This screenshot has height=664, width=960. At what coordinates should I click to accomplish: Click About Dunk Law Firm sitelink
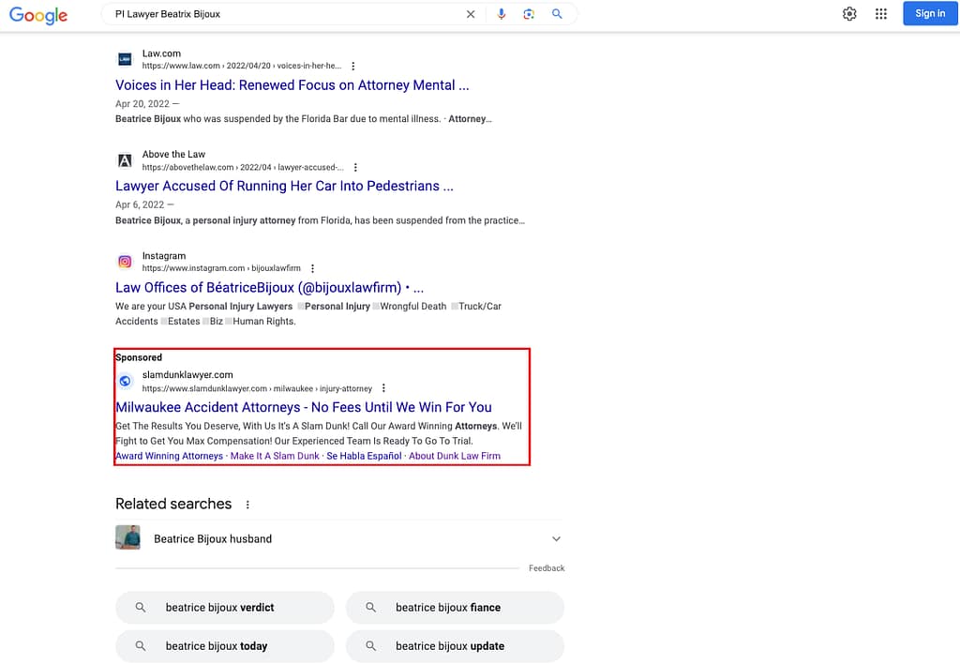[455, 457]
